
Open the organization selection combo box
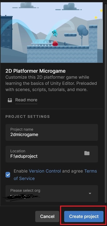tap(52, 193)
